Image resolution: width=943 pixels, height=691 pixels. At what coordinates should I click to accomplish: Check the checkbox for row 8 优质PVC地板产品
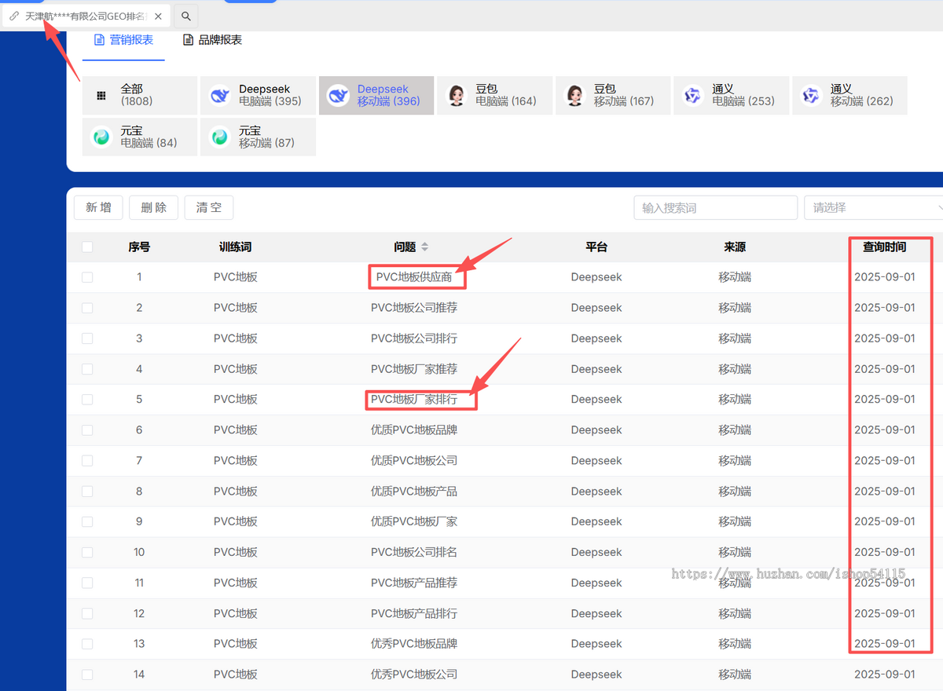87,492
